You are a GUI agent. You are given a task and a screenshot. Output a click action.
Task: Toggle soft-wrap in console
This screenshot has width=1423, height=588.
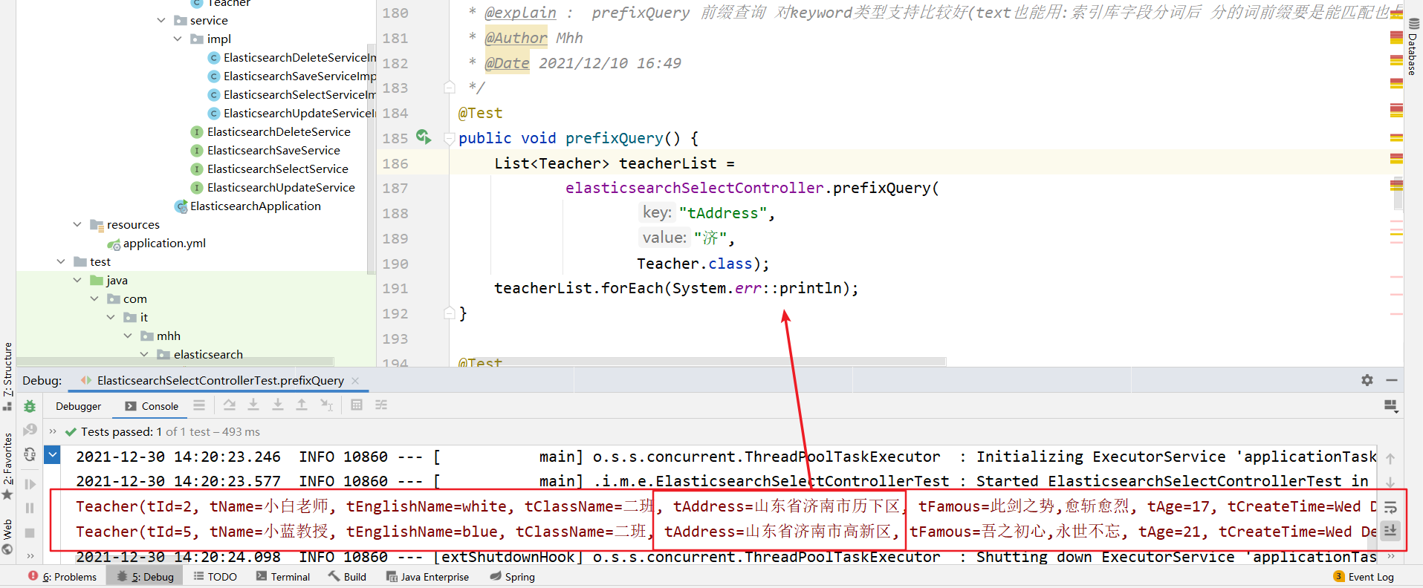point(1390,507)
